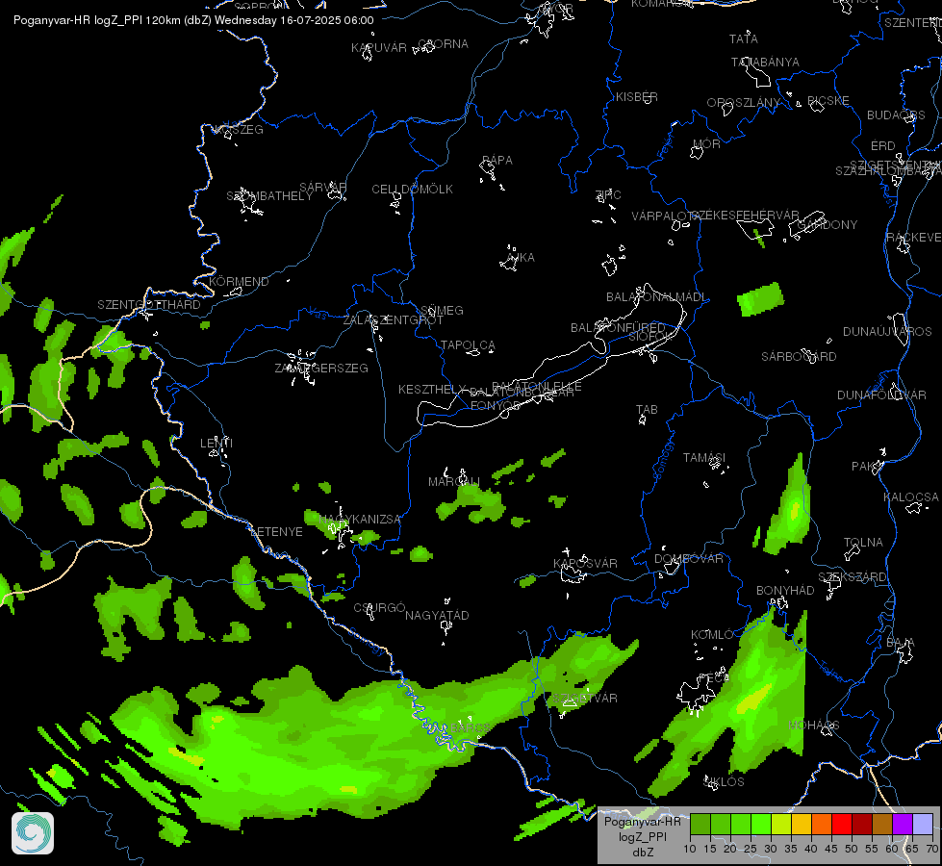Click the SZENTGOTTHÁRD city label
The image size is (942, 866).
tap(149, 305)
